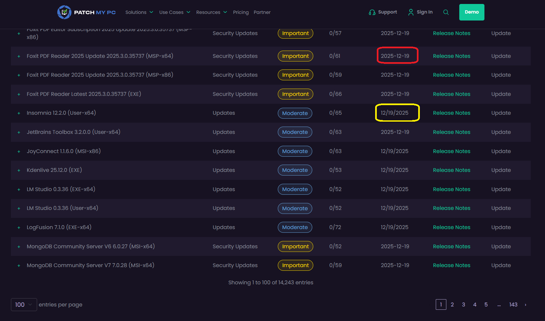Viewport: 545px width, 321px height.
Task: Expand the Kdenlive 25.12.0 row details
Action: click(19, 171)
